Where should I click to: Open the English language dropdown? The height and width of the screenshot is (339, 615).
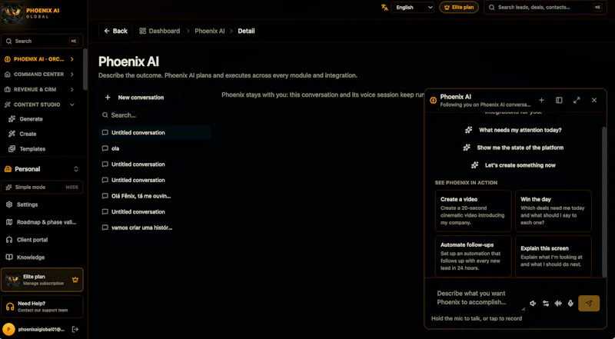coord(412,7)
